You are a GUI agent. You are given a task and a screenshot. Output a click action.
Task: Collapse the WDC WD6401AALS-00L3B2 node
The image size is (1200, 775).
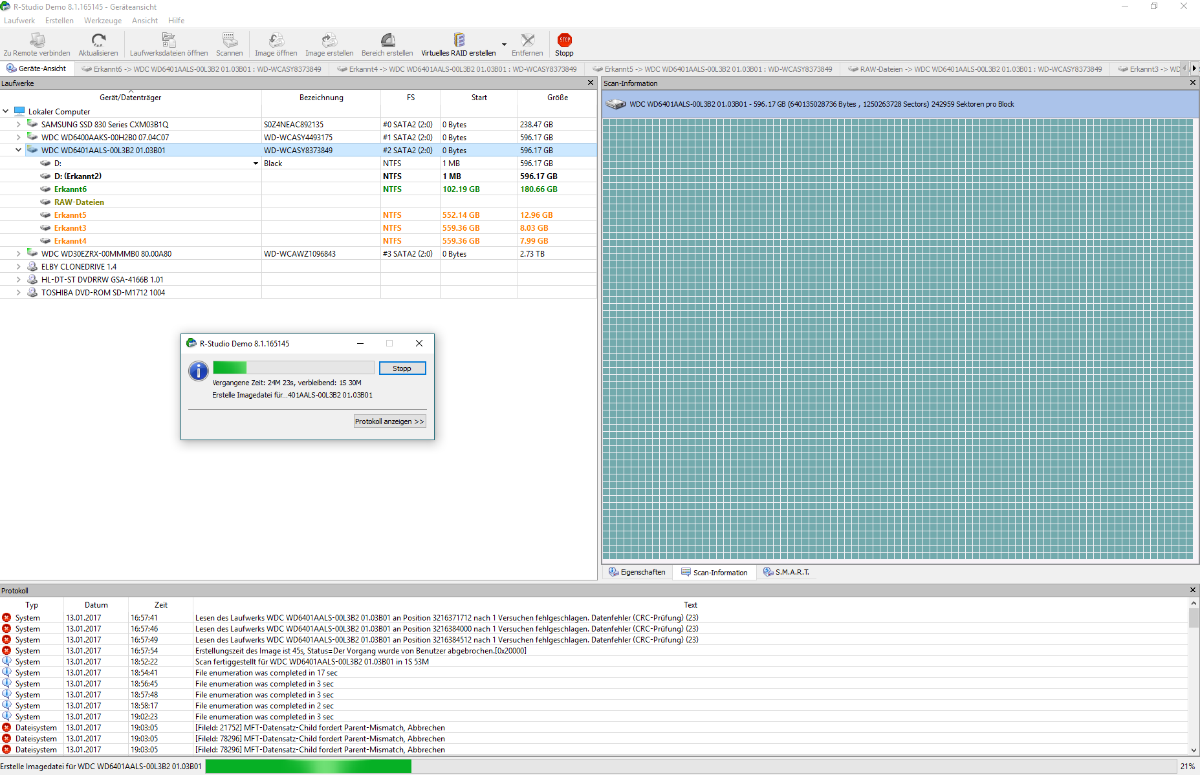19,150
